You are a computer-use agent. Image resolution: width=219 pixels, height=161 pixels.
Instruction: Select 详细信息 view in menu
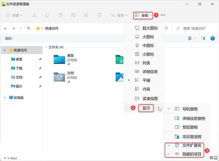coord(150,72)
